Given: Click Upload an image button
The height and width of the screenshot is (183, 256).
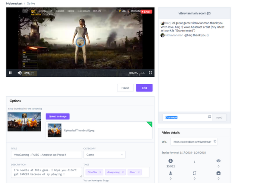Looking at the screenshot, I should 58,116.
